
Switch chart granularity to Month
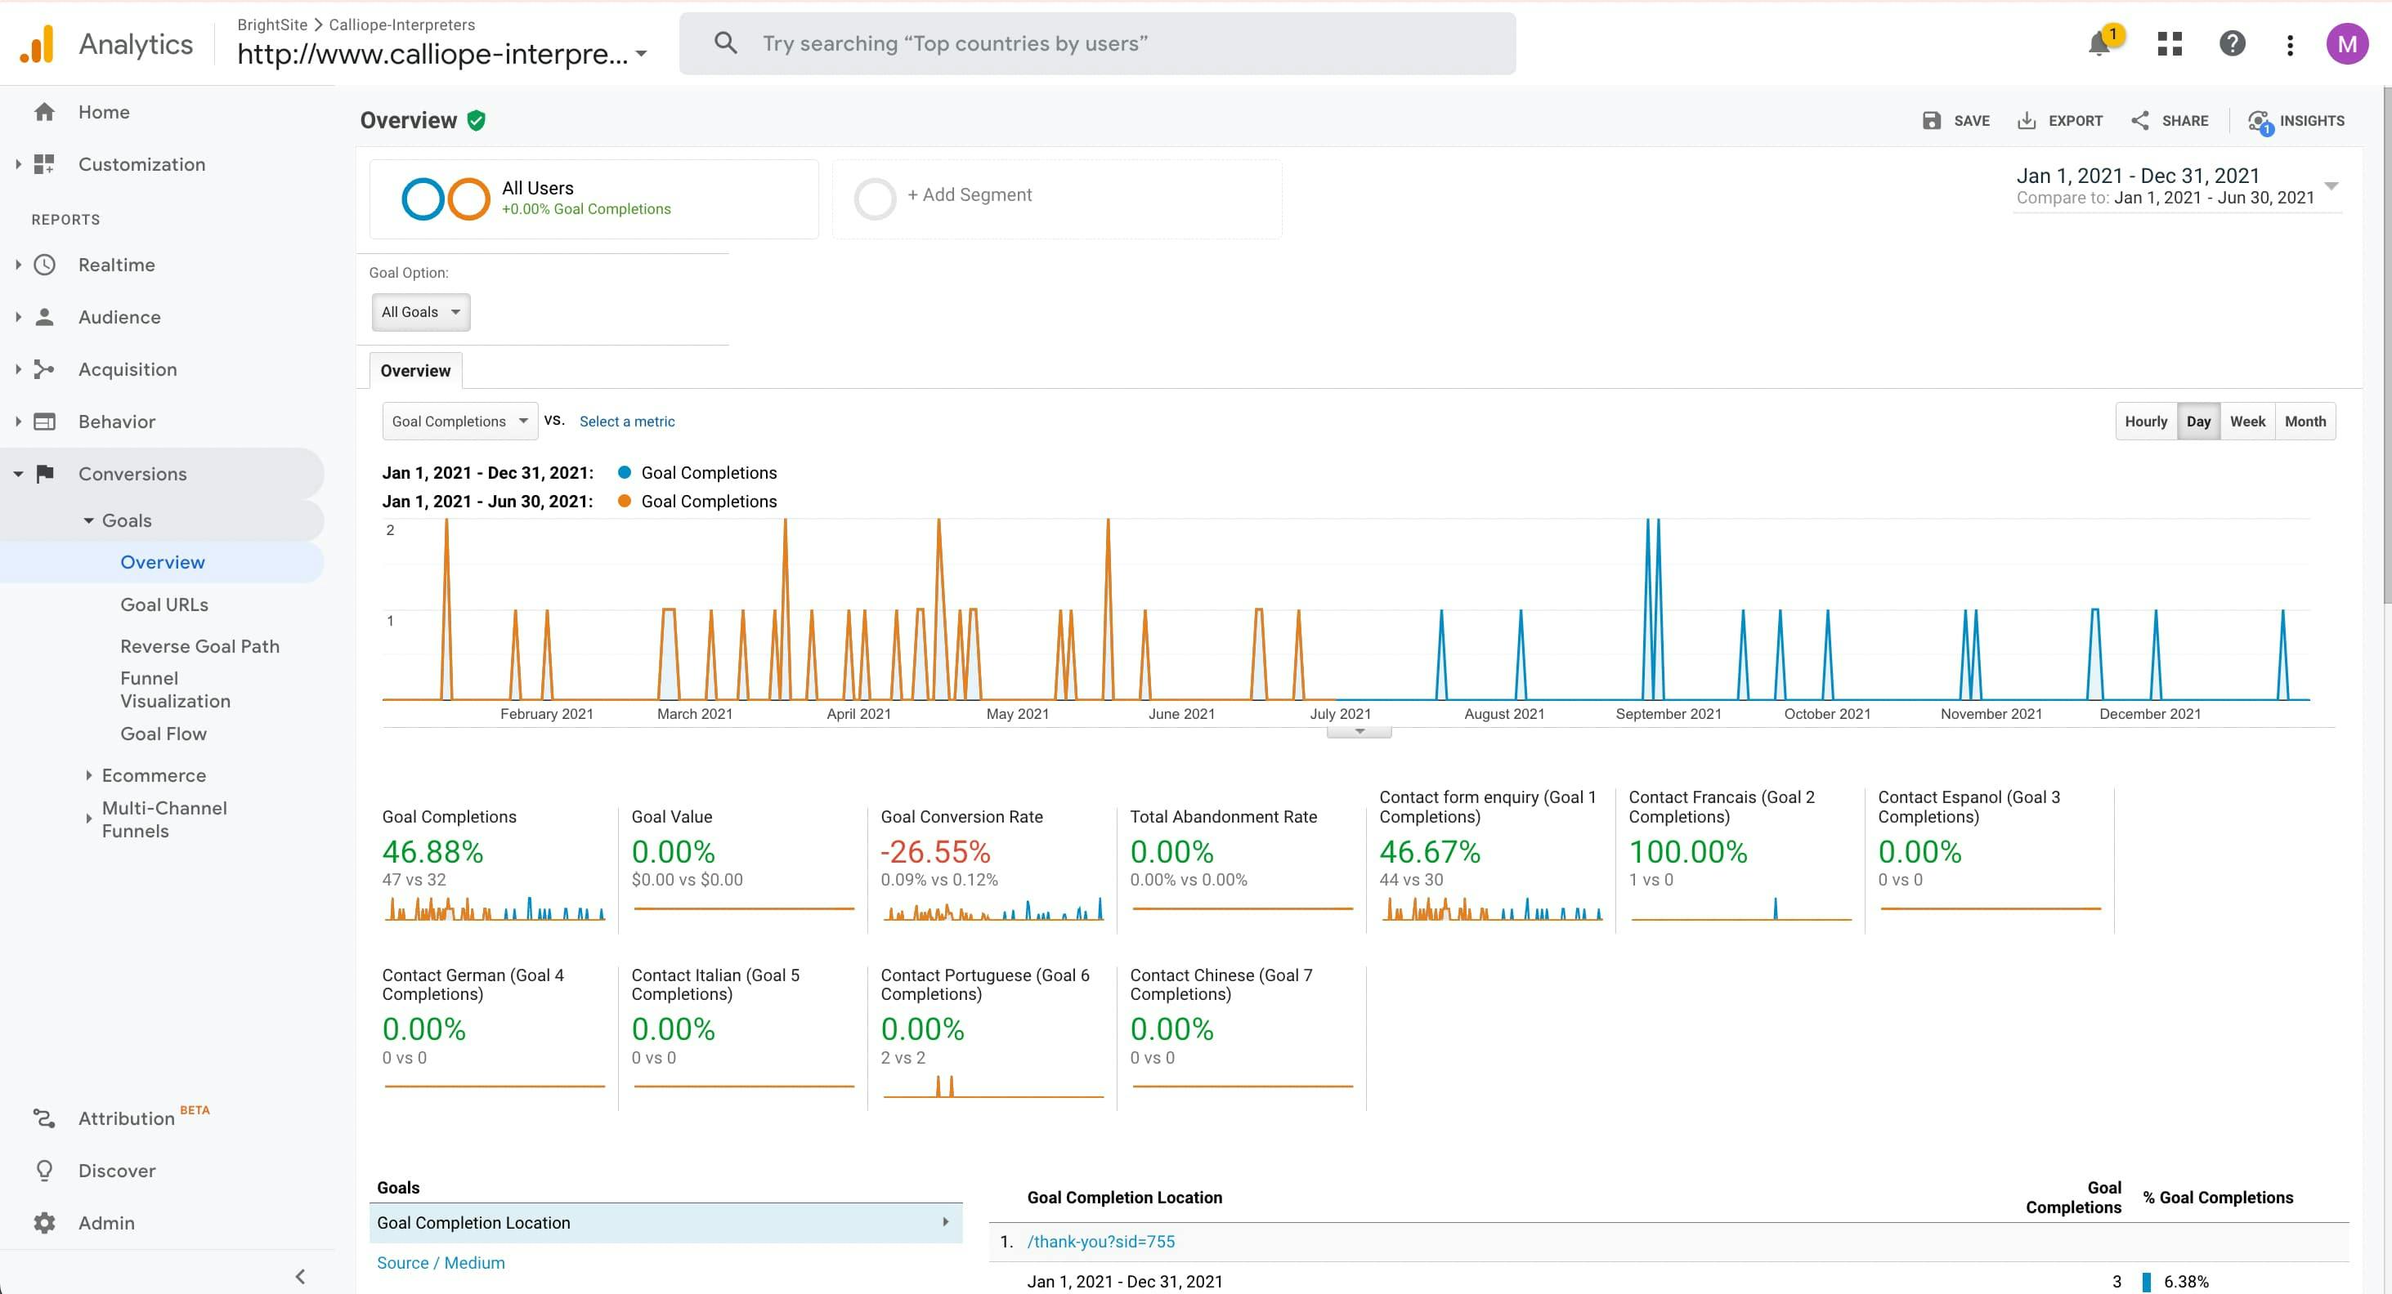coord(2305,422)
